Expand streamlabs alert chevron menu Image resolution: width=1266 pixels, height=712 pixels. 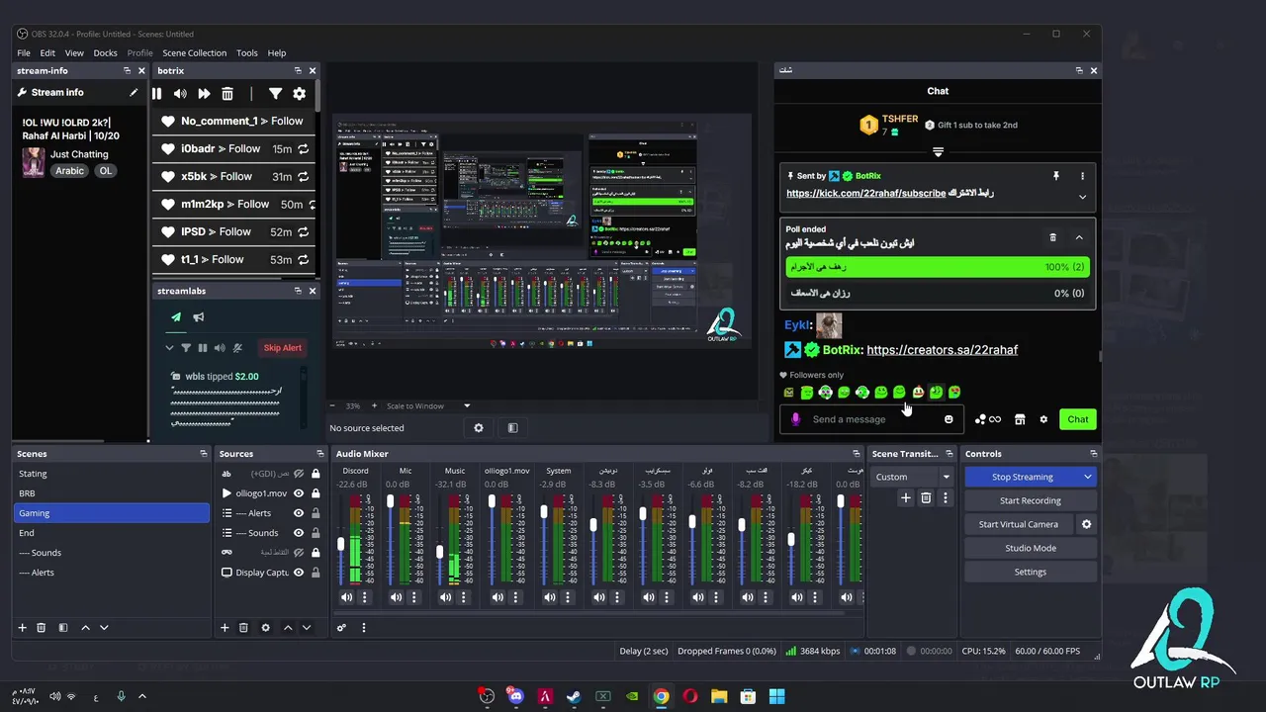[169, 348]
